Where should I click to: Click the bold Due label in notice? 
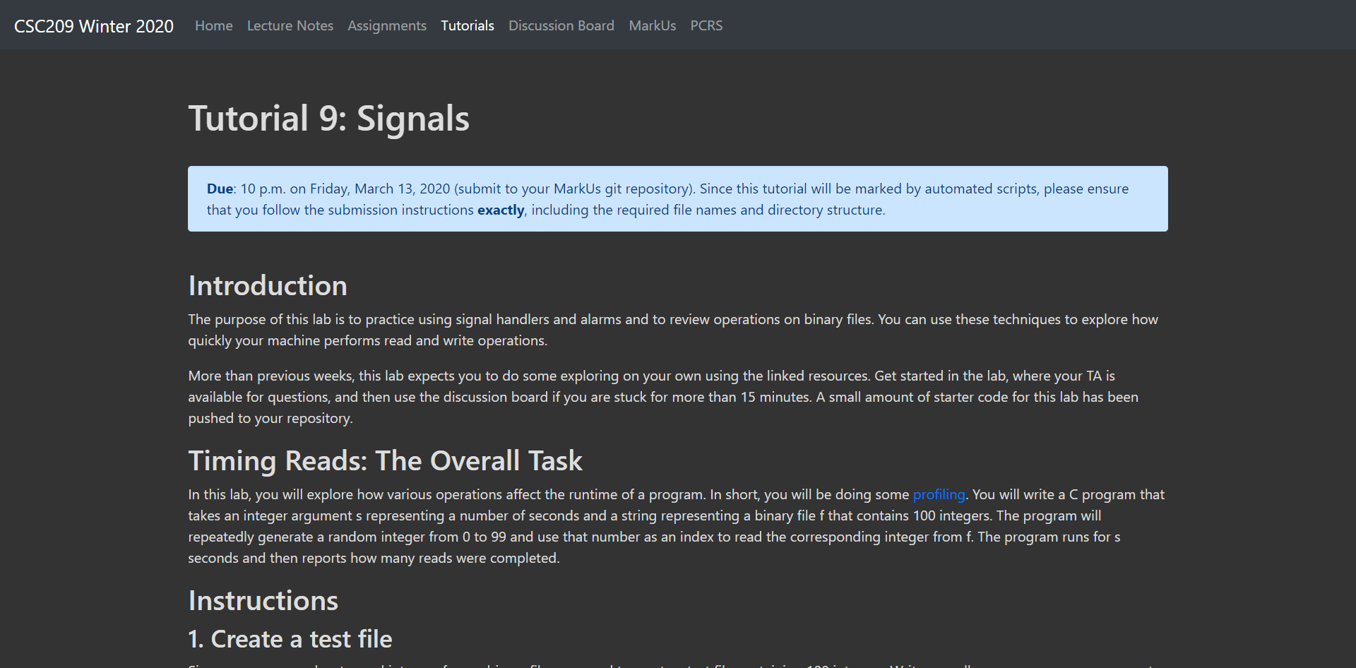(x=220, y=189)
